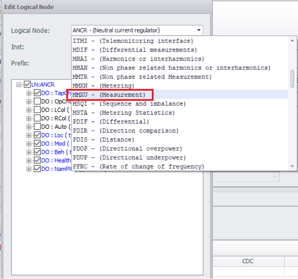Enable the DO : OpCnt checkbox
Viewport: 298px width, 279px height.
37,102
